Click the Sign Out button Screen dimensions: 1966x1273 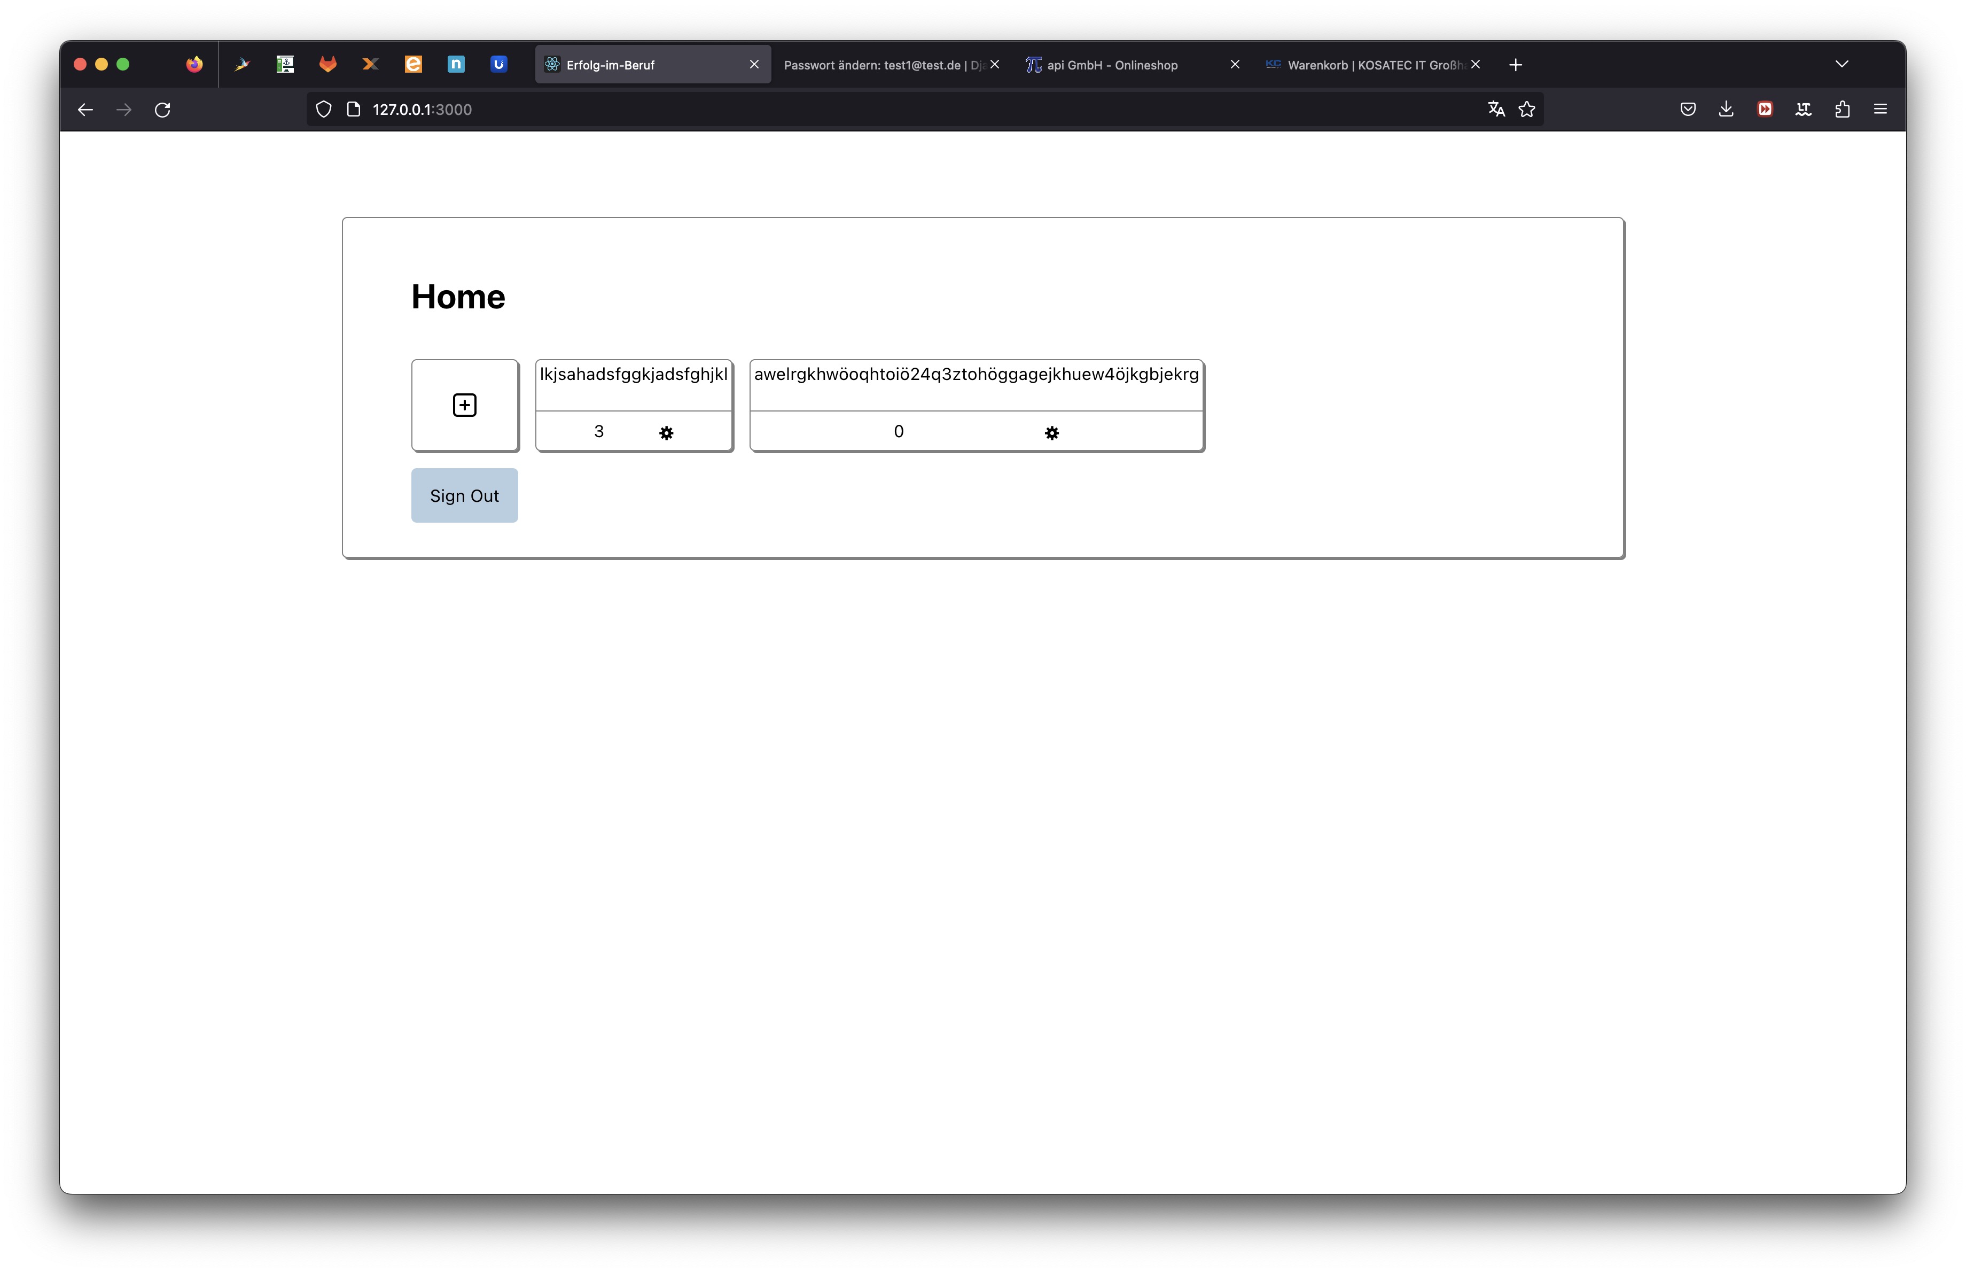pyautogui.click(x=464, y=495)
